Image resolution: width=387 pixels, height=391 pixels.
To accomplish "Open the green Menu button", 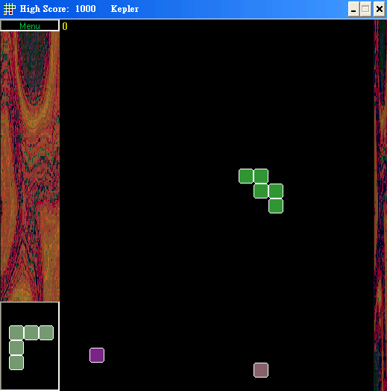I will pyautogui.click(x=30, y=25).
